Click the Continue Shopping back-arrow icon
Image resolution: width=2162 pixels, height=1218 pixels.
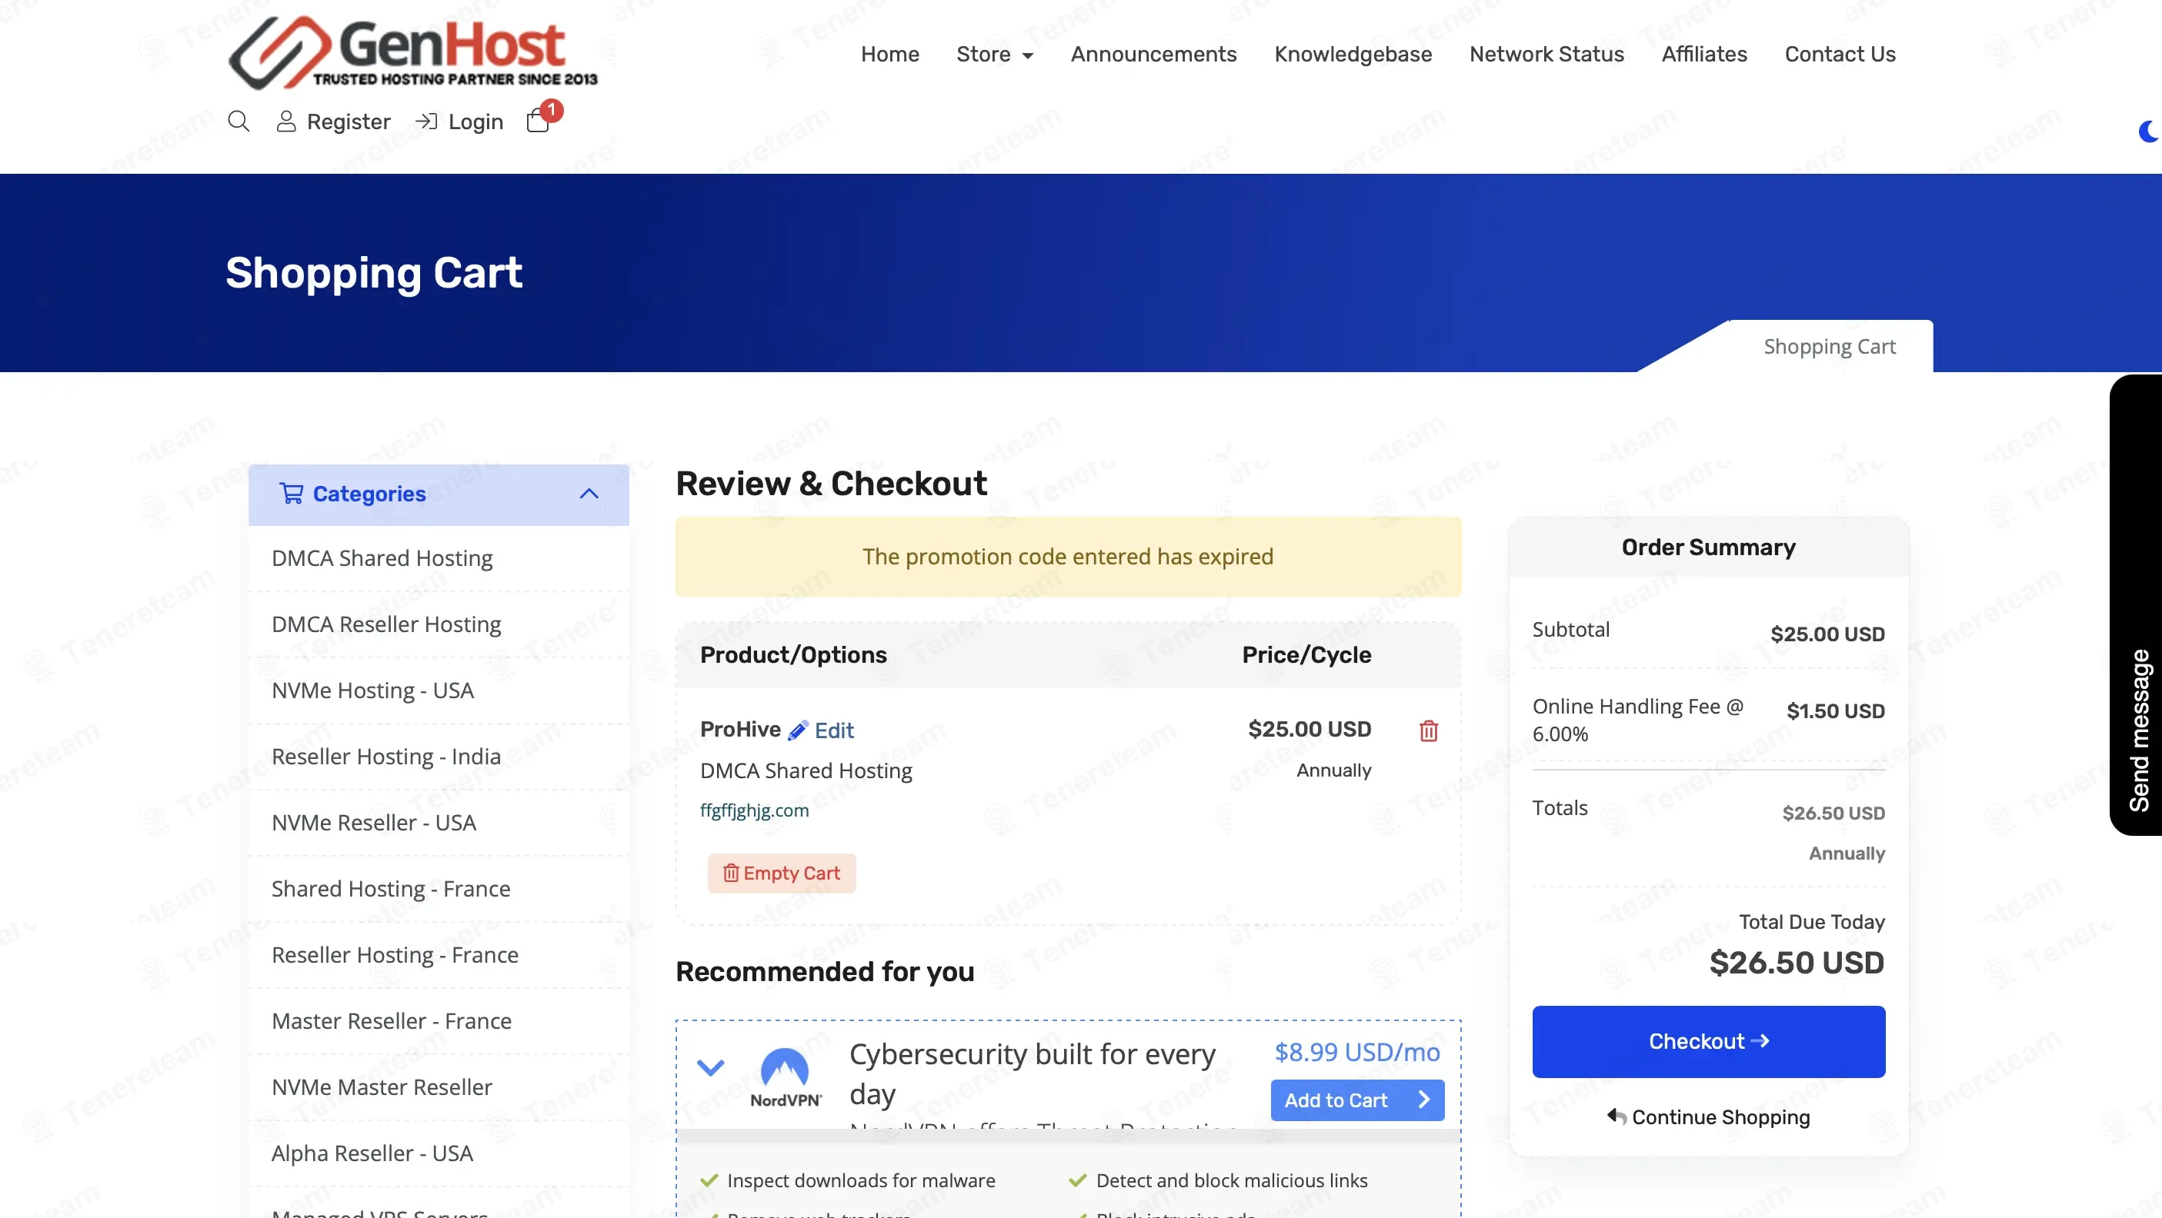(x=1616, y=1116)
